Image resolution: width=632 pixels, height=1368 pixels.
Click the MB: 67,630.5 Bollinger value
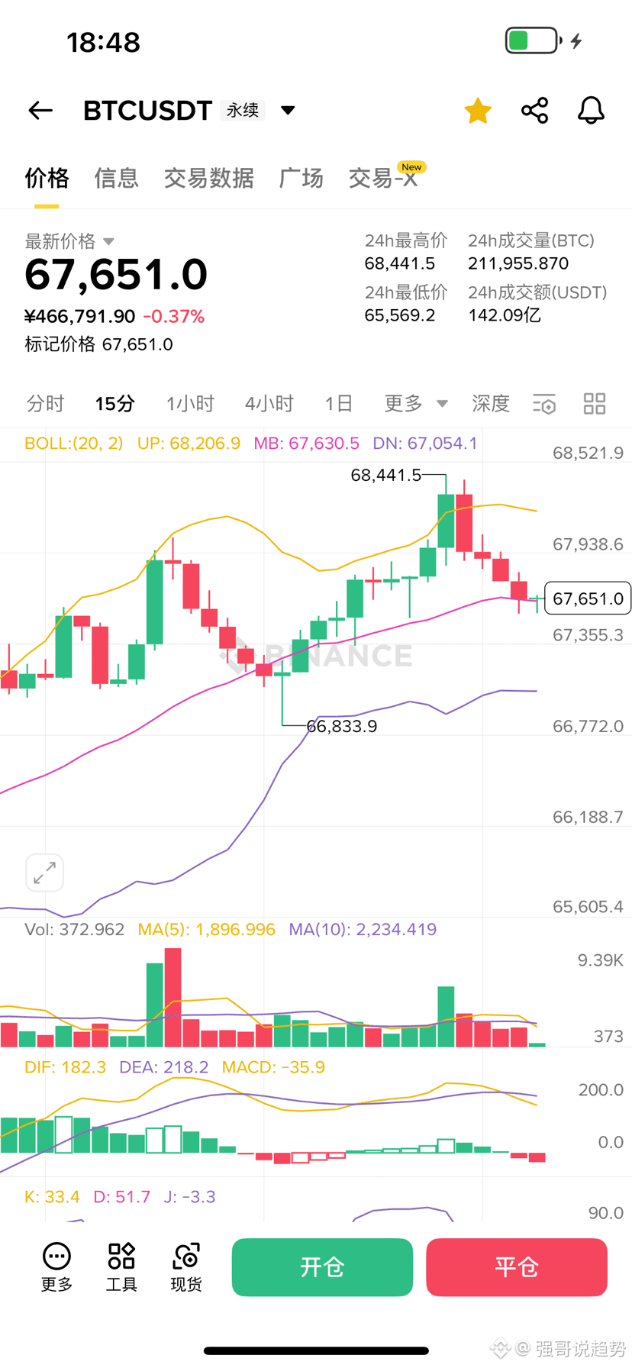(x=306, y=443)
